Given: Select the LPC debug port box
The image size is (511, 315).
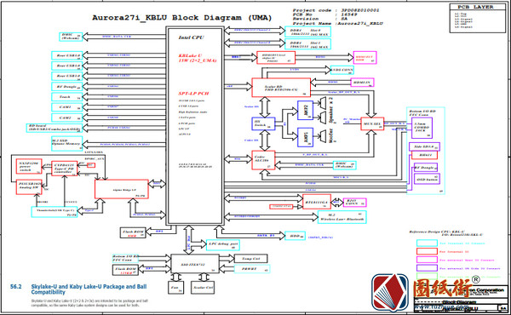Looking at the screenshot, I should 223,245.
